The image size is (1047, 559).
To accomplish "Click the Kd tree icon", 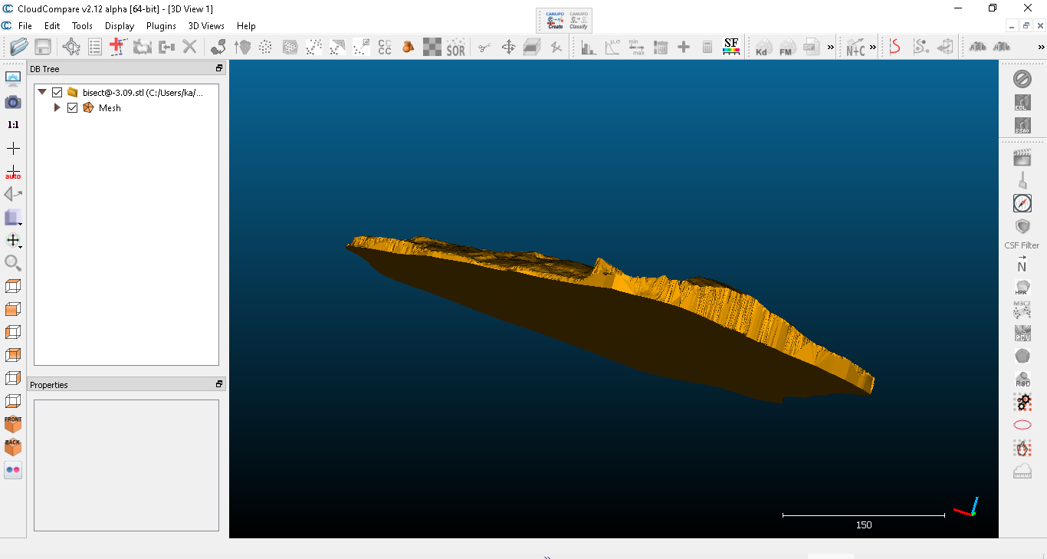I will [x=762, y=48].
